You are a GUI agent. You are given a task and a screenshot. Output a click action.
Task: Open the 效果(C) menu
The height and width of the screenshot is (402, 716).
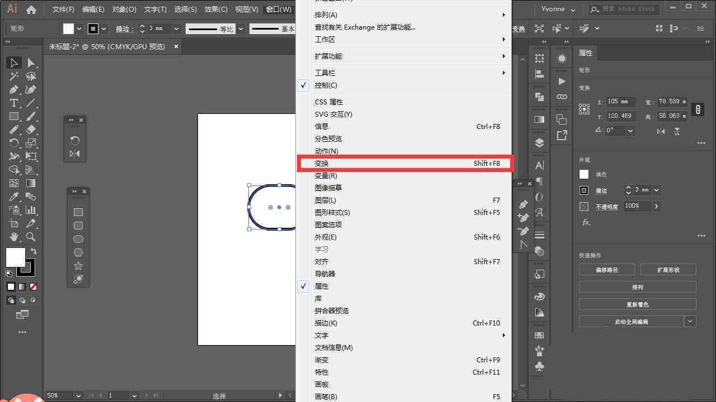(215, 9)
